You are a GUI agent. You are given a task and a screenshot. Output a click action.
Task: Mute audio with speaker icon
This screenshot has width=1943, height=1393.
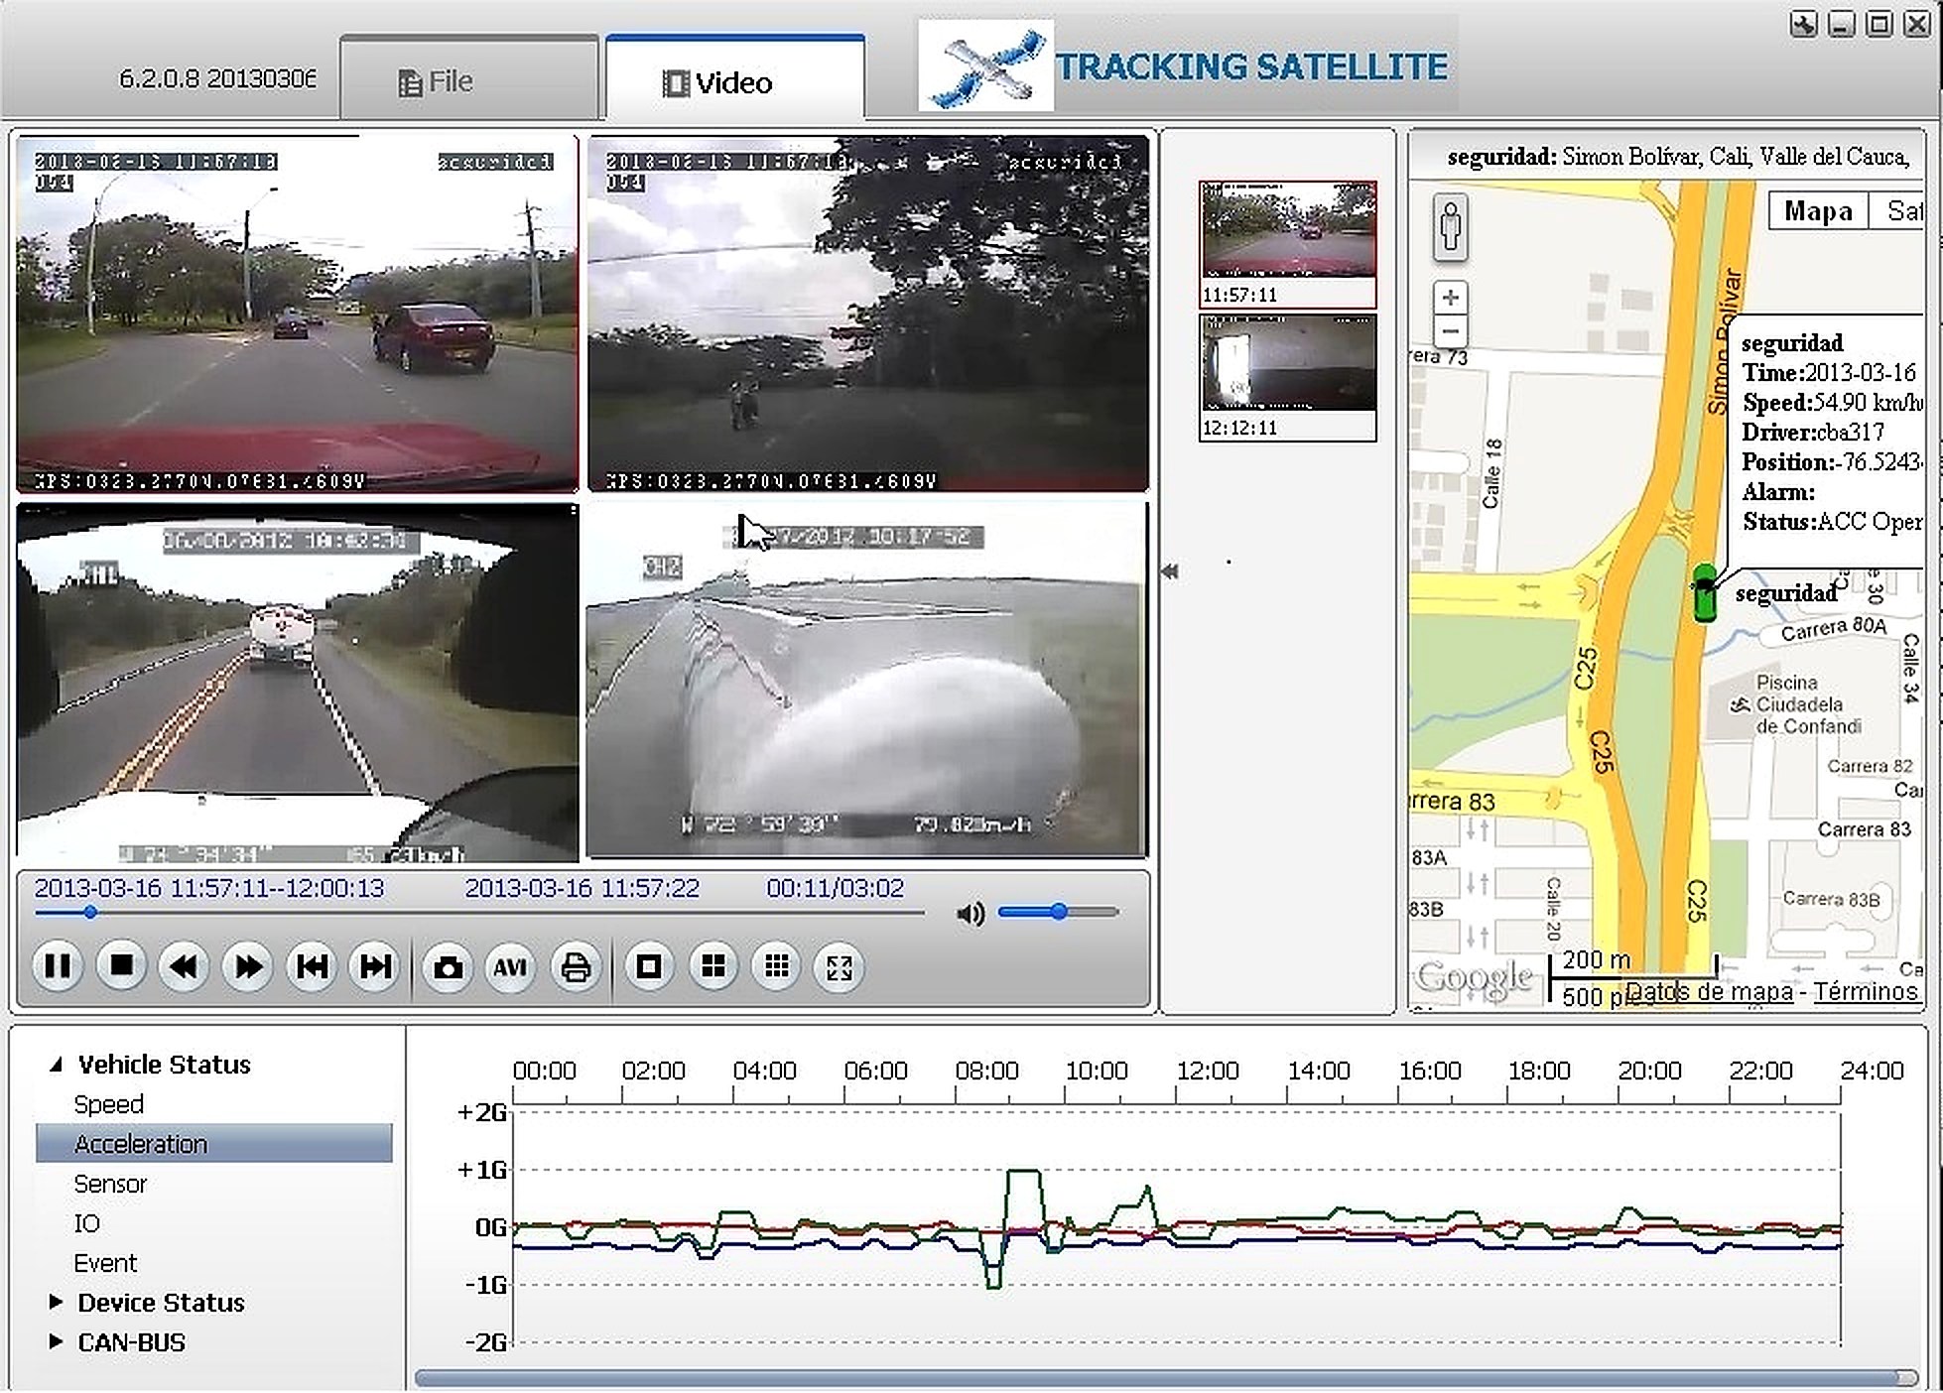[971, 914]
